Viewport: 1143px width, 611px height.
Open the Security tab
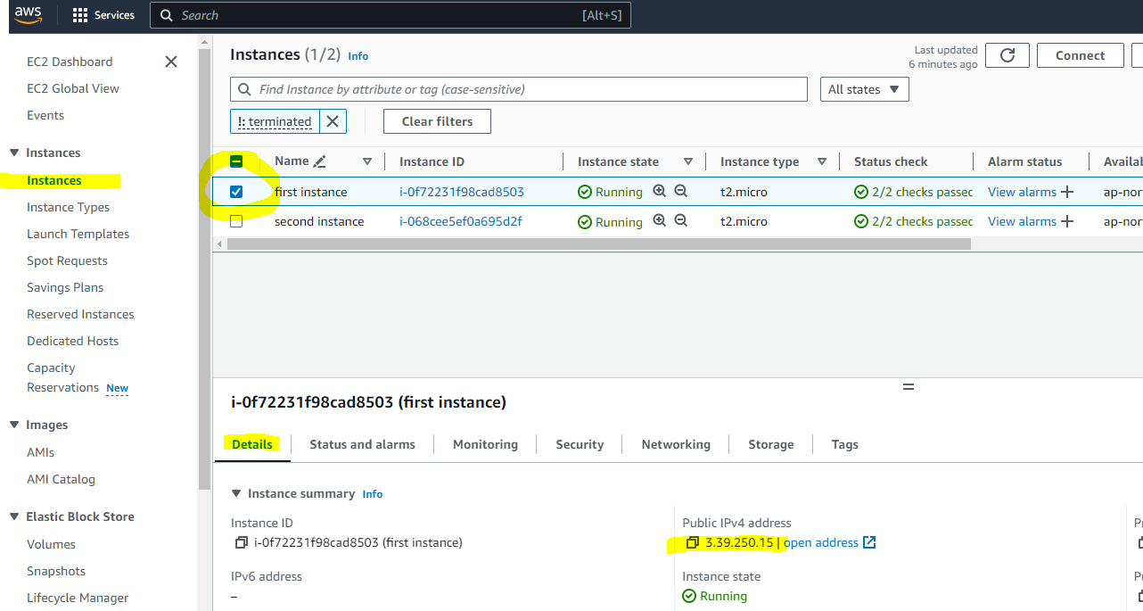click(580, 444)
